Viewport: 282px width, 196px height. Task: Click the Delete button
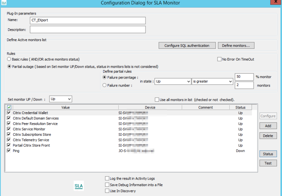[x=268, y=136]
